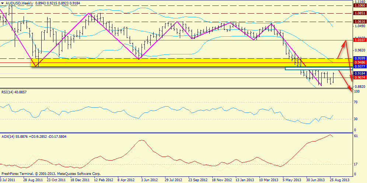Open the AUDUSD chart dropdown arrow
The height and width of the screenshot is (183, 367).
click(x=3, y=3)
